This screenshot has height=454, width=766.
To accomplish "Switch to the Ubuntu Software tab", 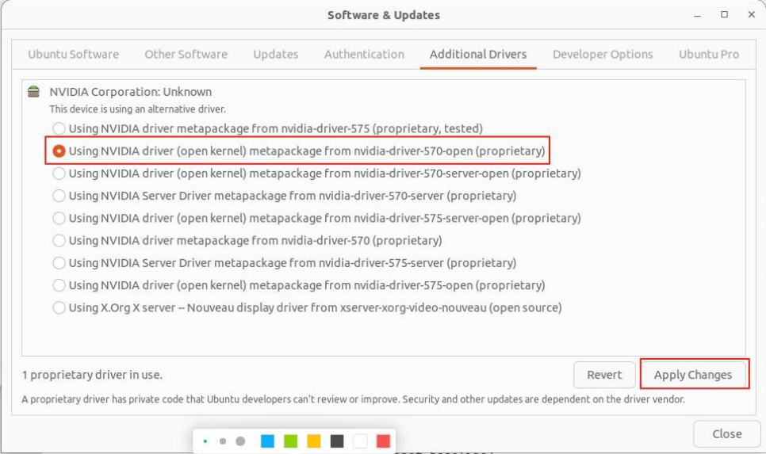I will pyautogui.click(x=73, y=54).
